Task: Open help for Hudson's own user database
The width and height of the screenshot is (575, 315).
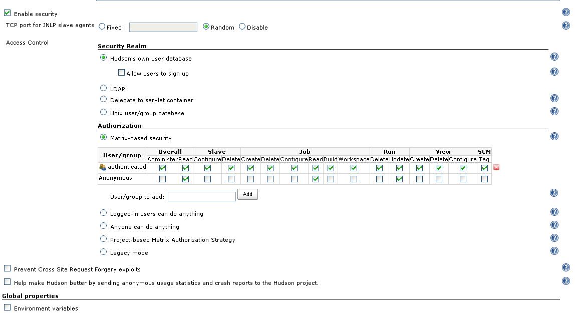Action: (x=554, y=57)
